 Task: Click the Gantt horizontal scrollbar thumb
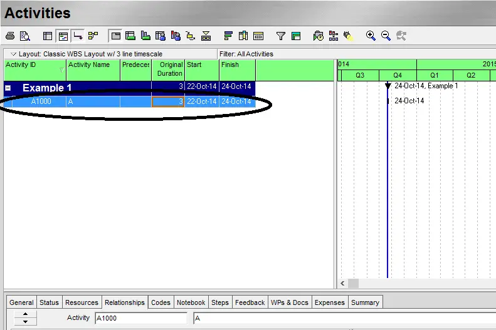(x=353, y=283)
